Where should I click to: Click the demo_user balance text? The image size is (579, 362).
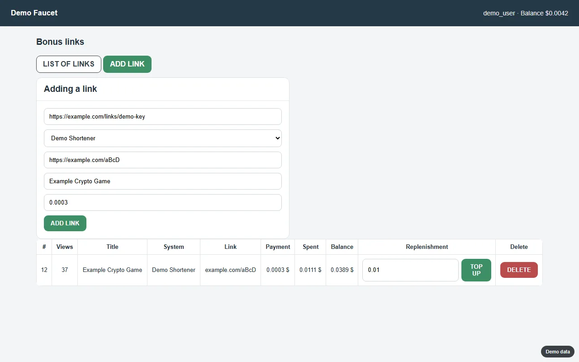point(526,13)
